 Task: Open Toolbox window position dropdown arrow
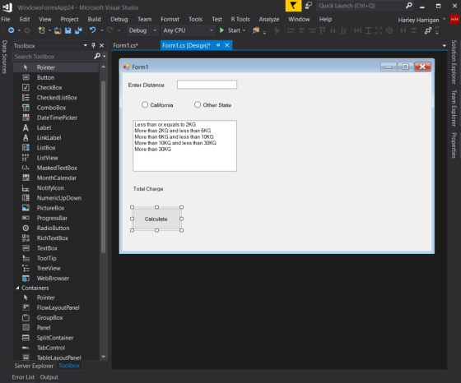(x=86, y=45)
